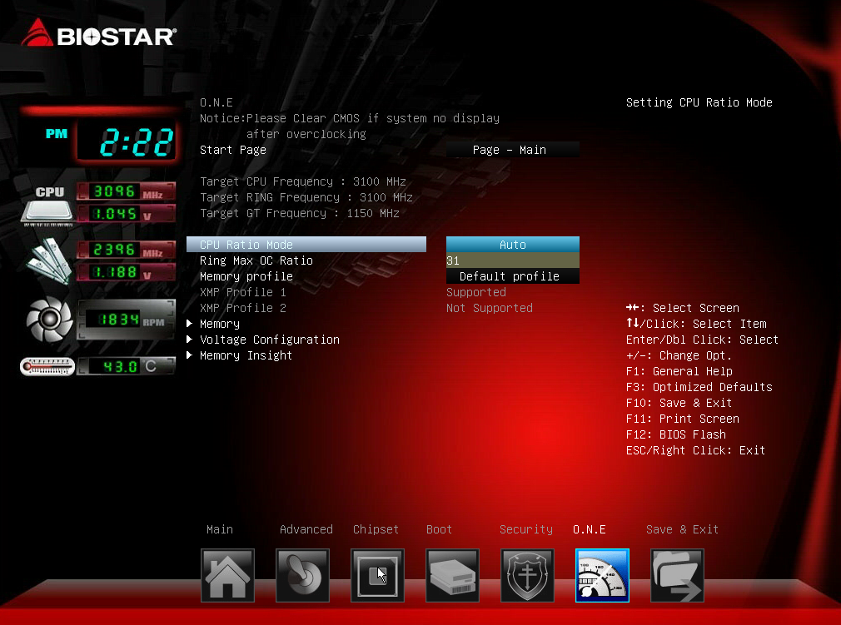Screen dimensions: 841x625
Task: Click the 1.045 V CPU voltage readout
Action: (x=127, y=214)
